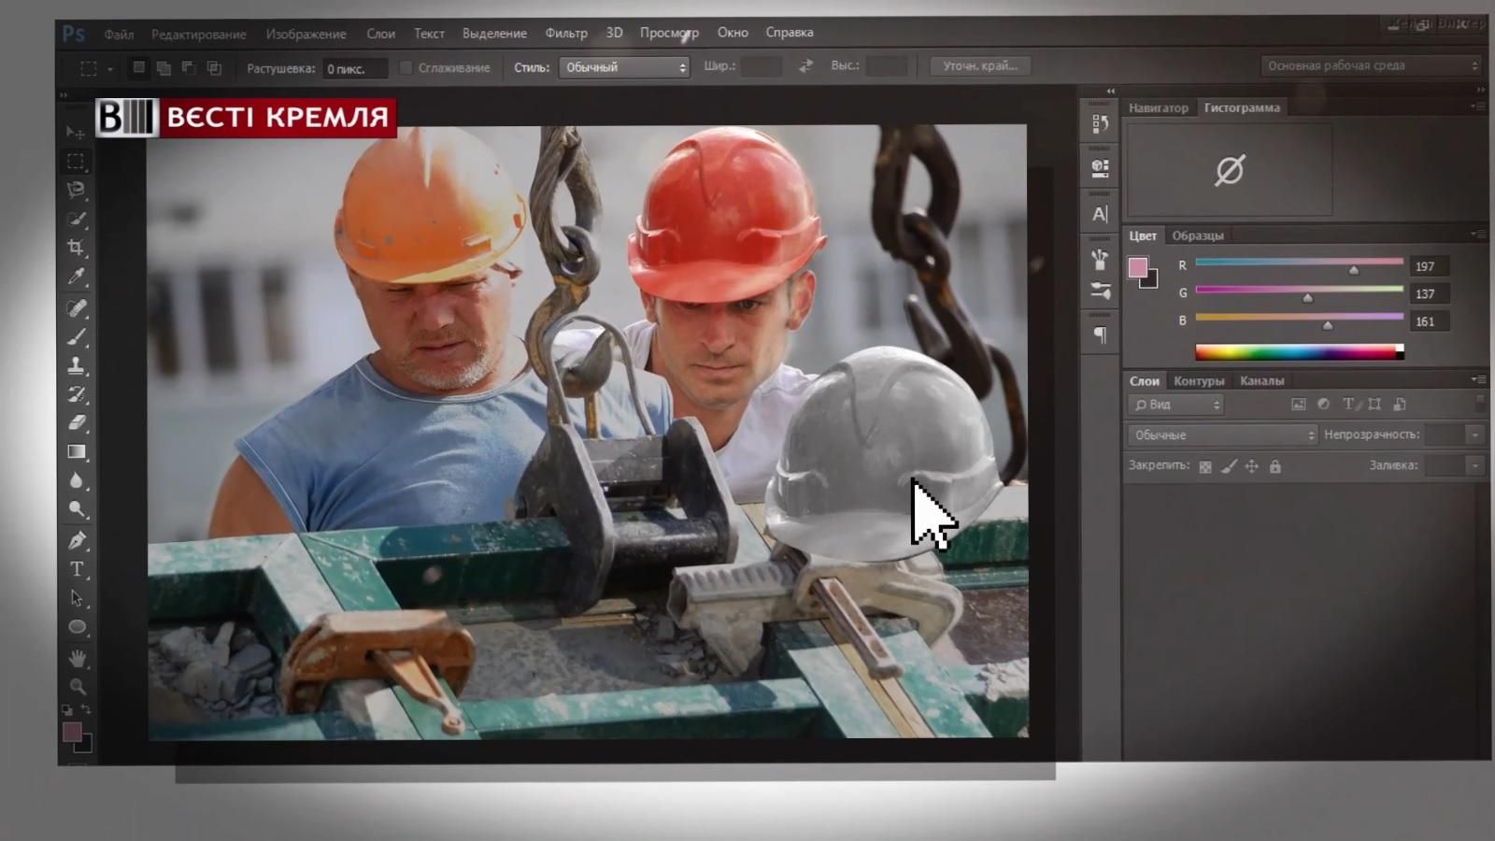Select the Crop tool

click(x=76, y=248)
